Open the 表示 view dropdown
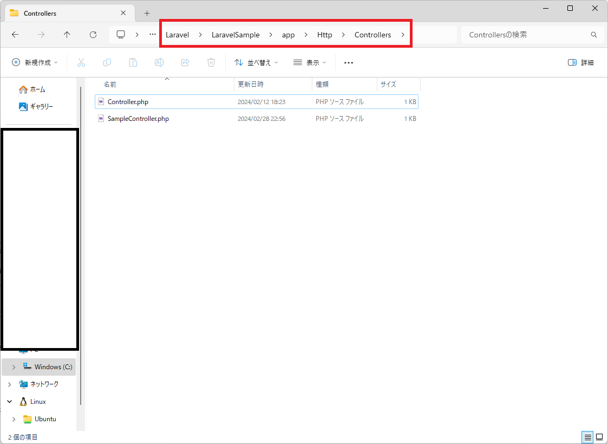The width and height of the screenshot is (608, 444). click(x=310, y=62)
